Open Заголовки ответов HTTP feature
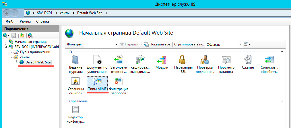Viewport: 291px width, 128px height. point(119,65)
